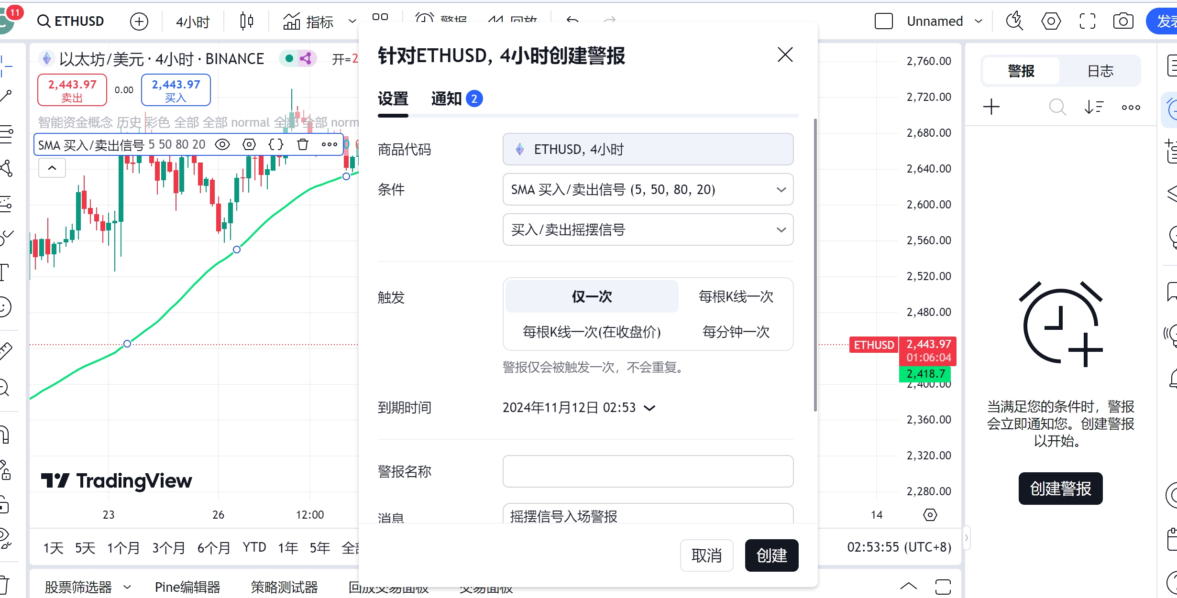This screenshot has height=598, width=1177.
Task: Open the 买入/卖出摇摆信号 dropdown
Action: (648, 229)
